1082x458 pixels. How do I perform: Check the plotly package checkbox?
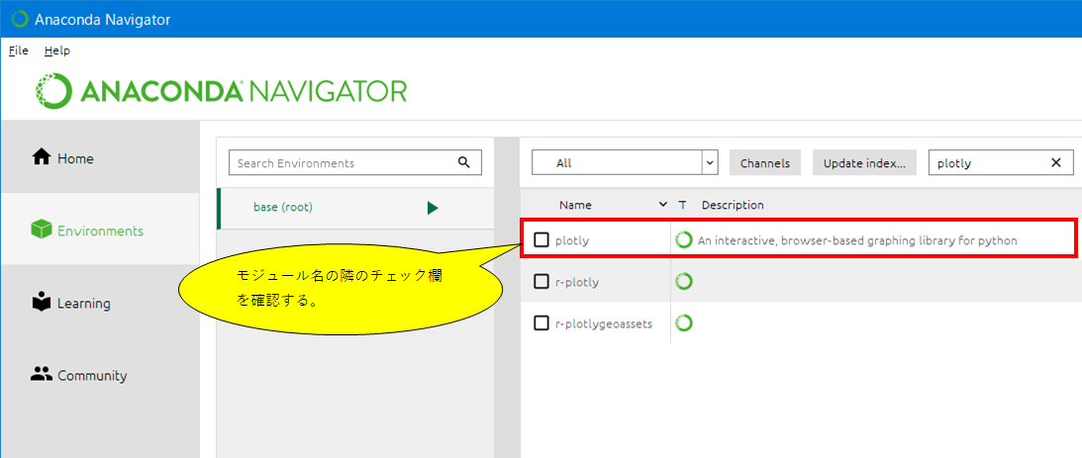(541, 240)
